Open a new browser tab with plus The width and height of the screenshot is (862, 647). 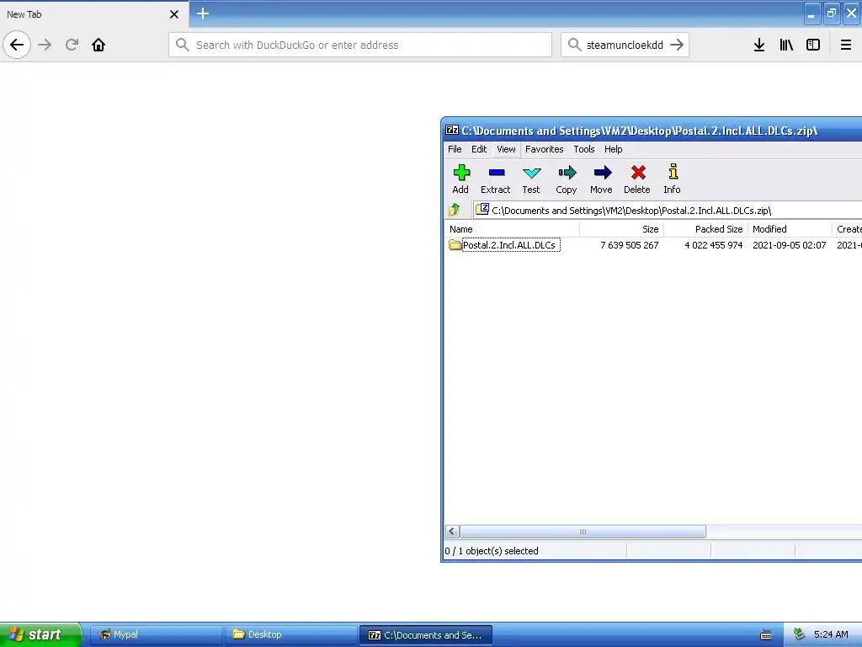coord(203,13)
